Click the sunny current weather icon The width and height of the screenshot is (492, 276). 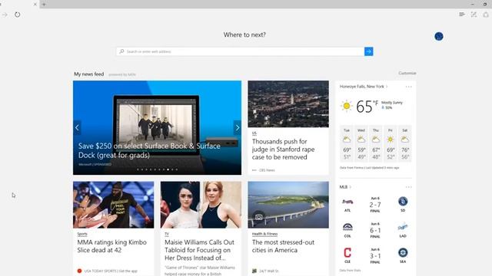click(x=347, y=106)
